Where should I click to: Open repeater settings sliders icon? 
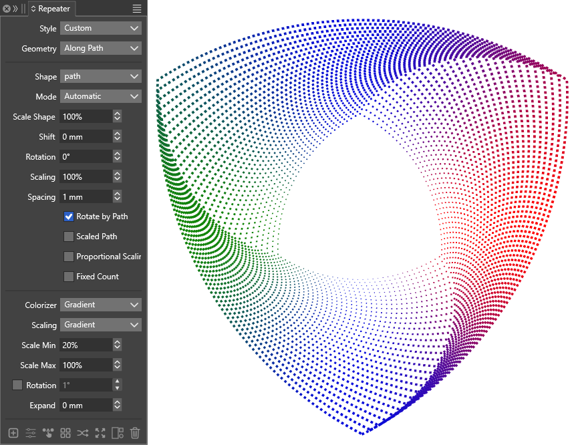(31, 433)
